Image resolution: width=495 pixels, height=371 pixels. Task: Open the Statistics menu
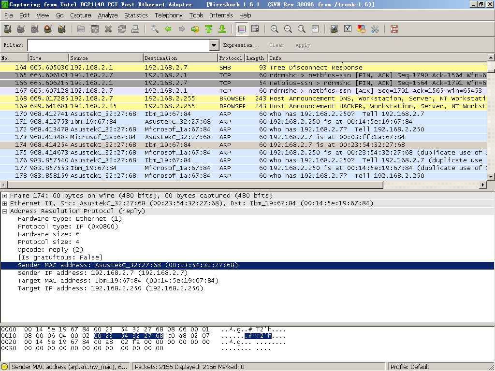pyautogui.click(x=136, y=15)
